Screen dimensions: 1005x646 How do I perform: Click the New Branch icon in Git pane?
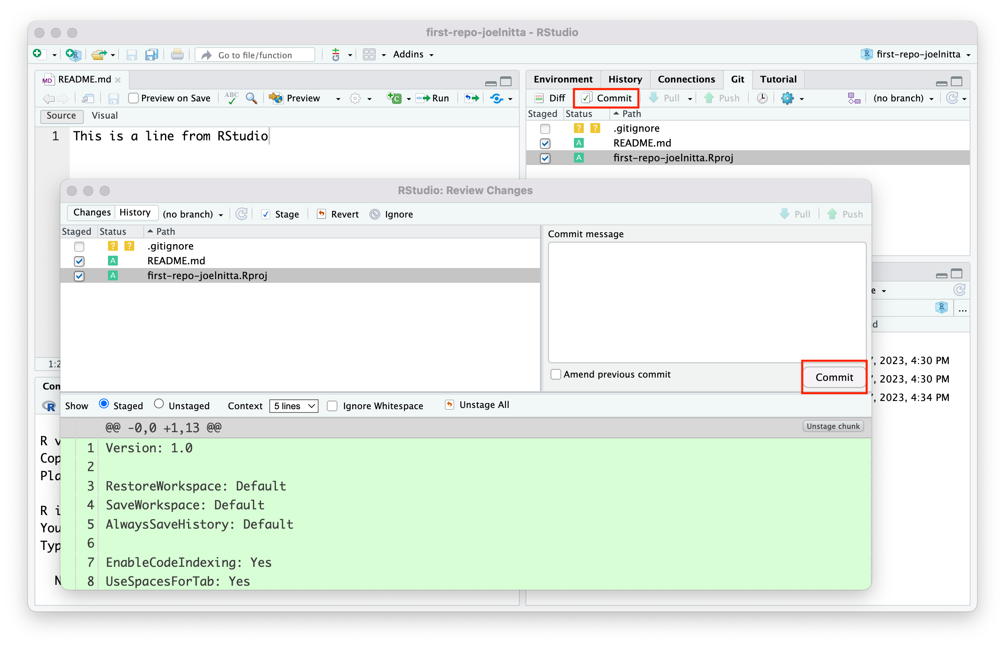854,98
